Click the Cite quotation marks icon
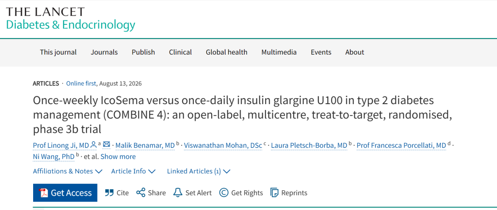Screen dimensions: 497x210 (110, 193)
